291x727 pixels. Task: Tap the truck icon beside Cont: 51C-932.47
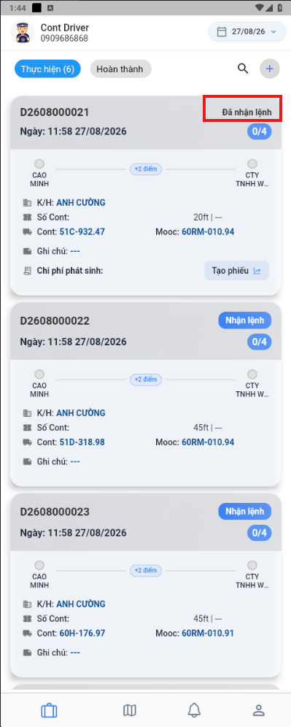pos(27,231)
